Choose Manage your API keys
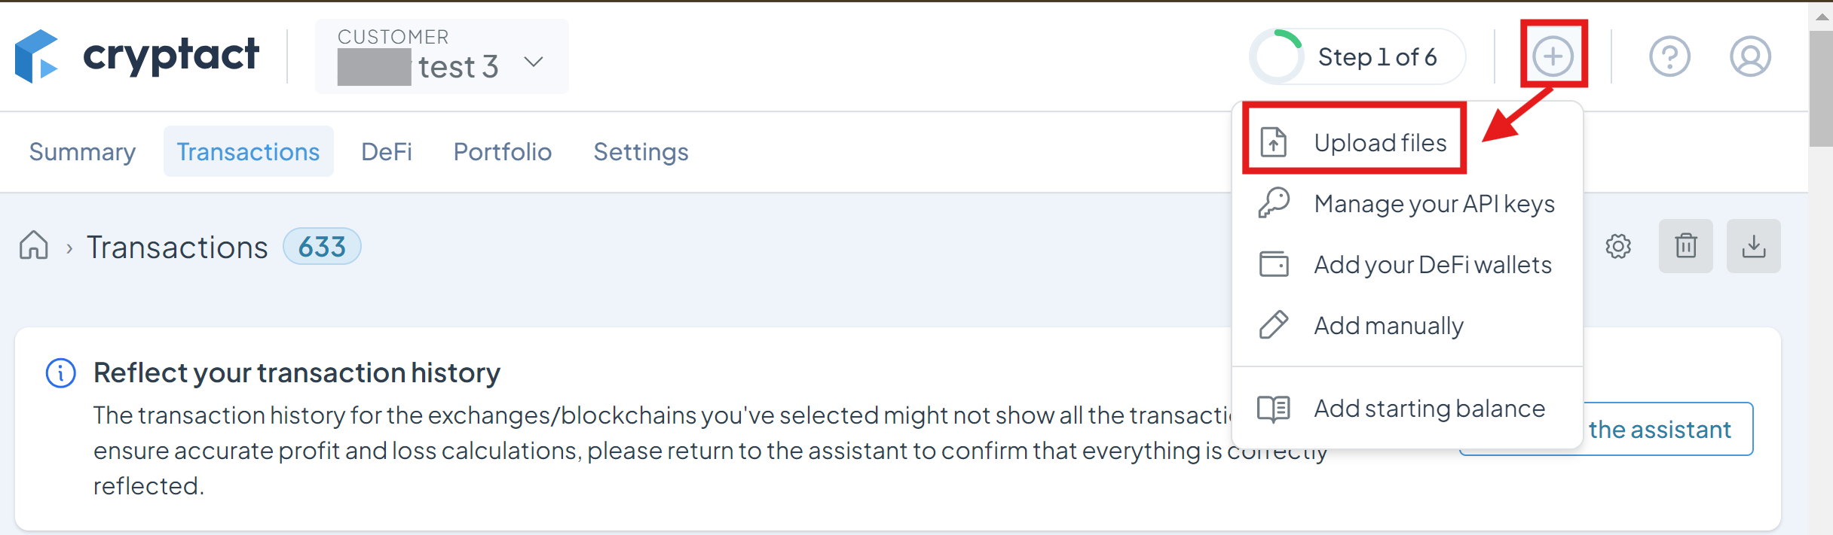The height and width of the screenshot is (535, 1833). (x=1406, y=203)
